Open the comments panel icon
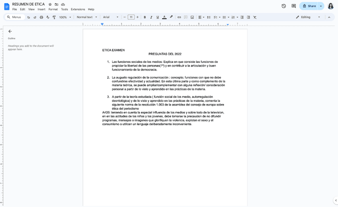The width and height of the screenshot is (338, 207). point(294,6)
